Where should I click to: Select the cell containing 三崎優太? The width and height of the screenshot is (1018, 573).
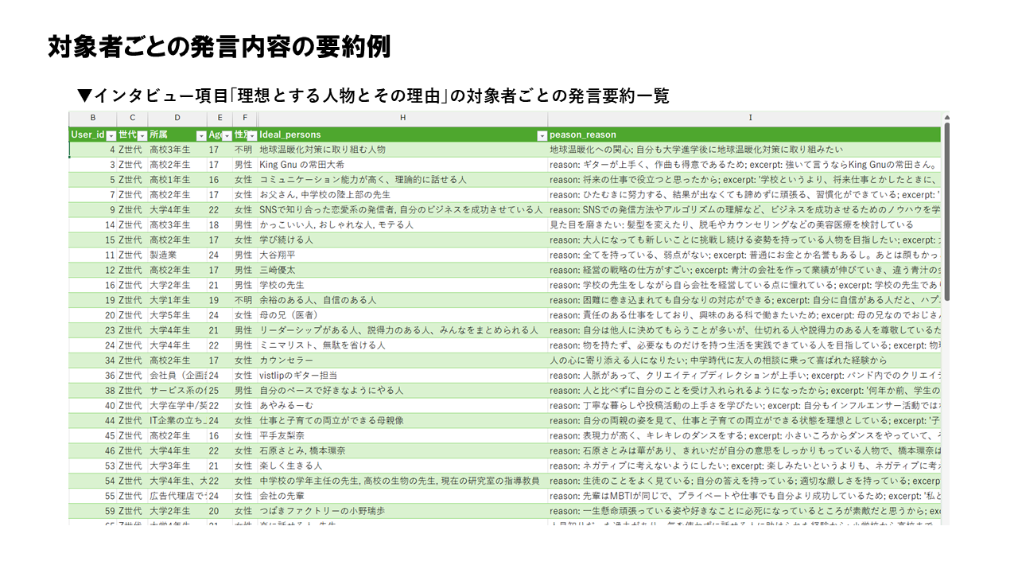[x=278, y=270]
